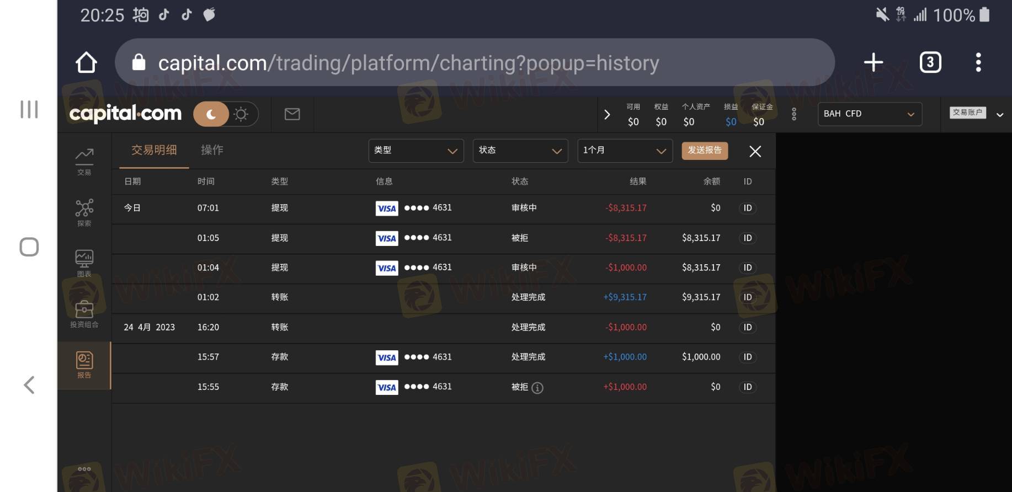Open the mail inbox envelope icon
The width and height of the screenshot is (1012, 492).
(292, 114)
